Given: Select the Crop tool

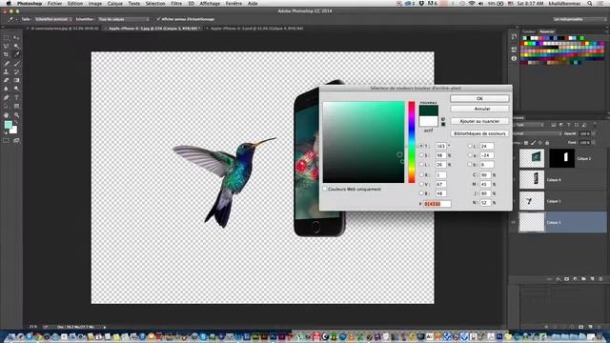Looking at the screenshot, I should click(7, 55).
